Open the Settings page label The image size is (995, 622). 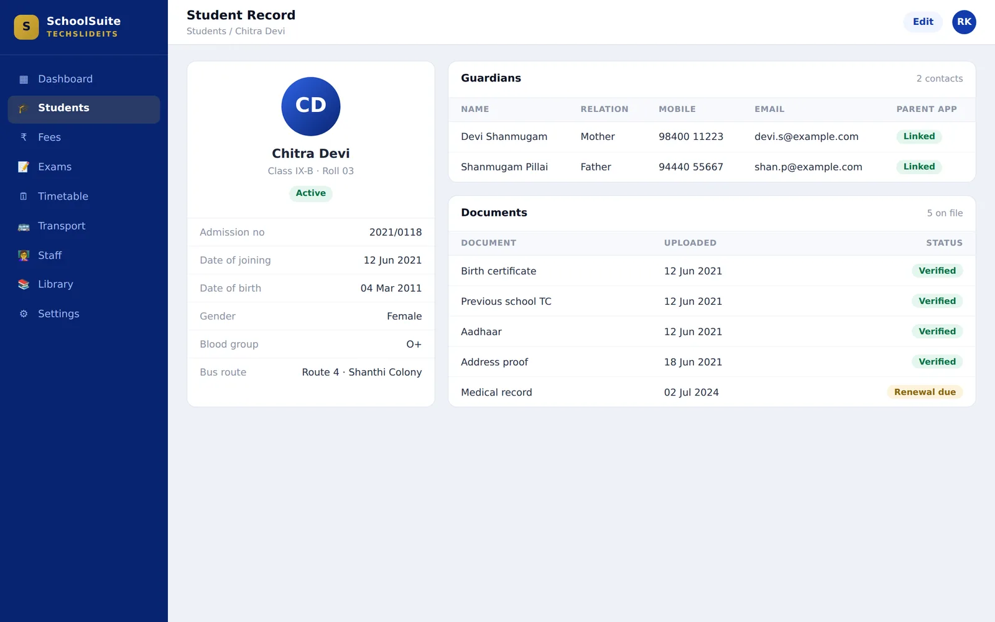tap(58, 313)
